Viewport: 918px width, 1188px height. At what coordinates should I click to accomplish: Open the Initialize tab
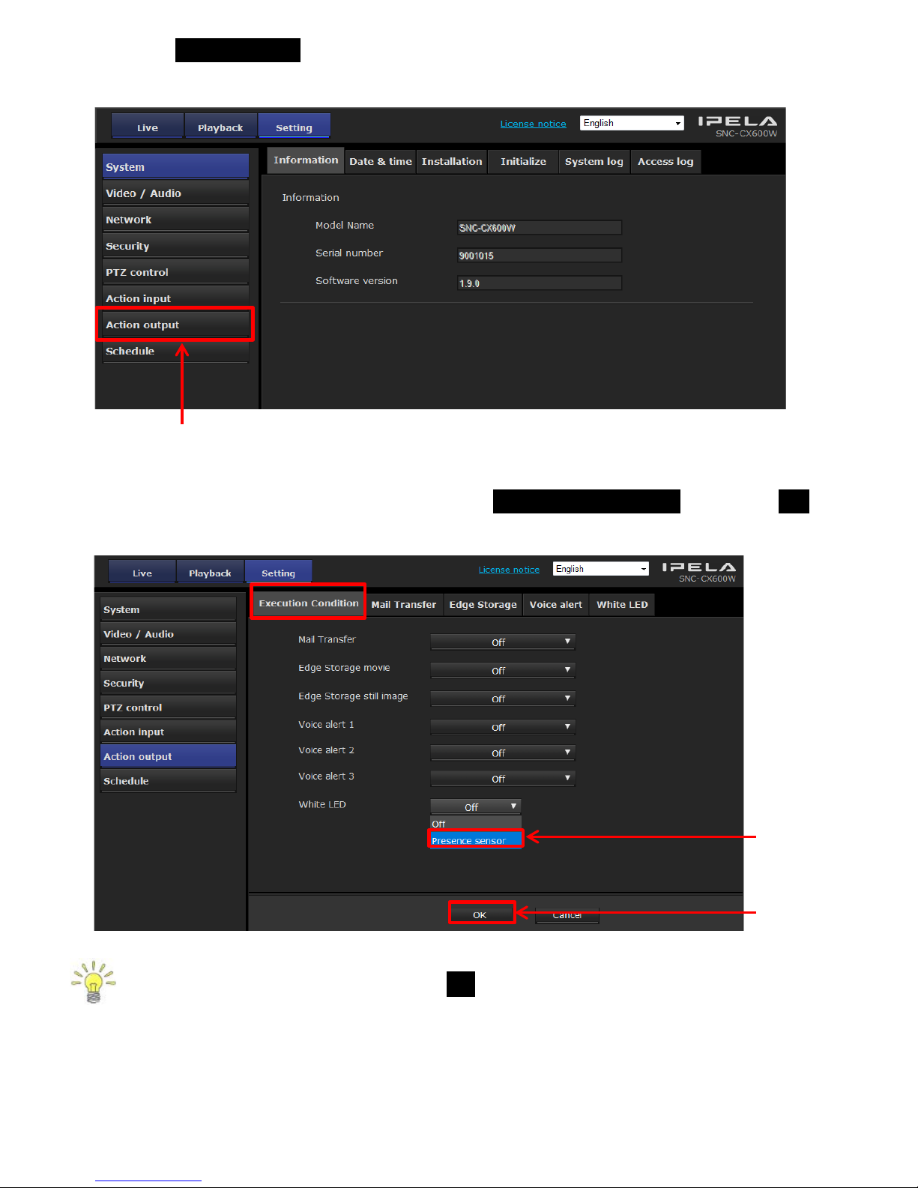523,161
